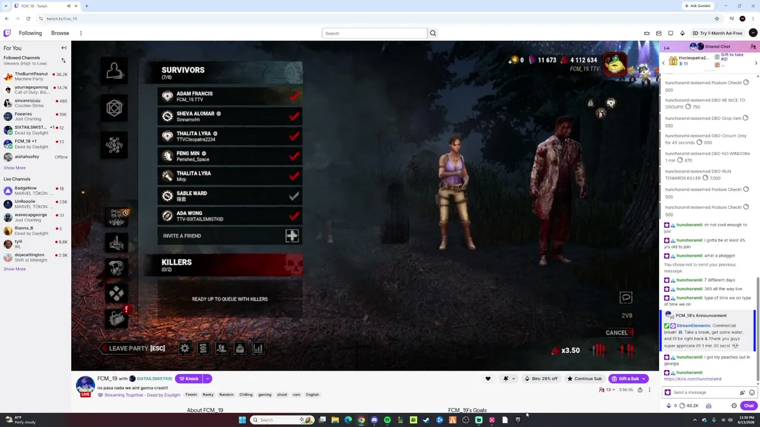760x427 pixels.
Task: Click the purple Knock button
Action: tap(189, 378)
